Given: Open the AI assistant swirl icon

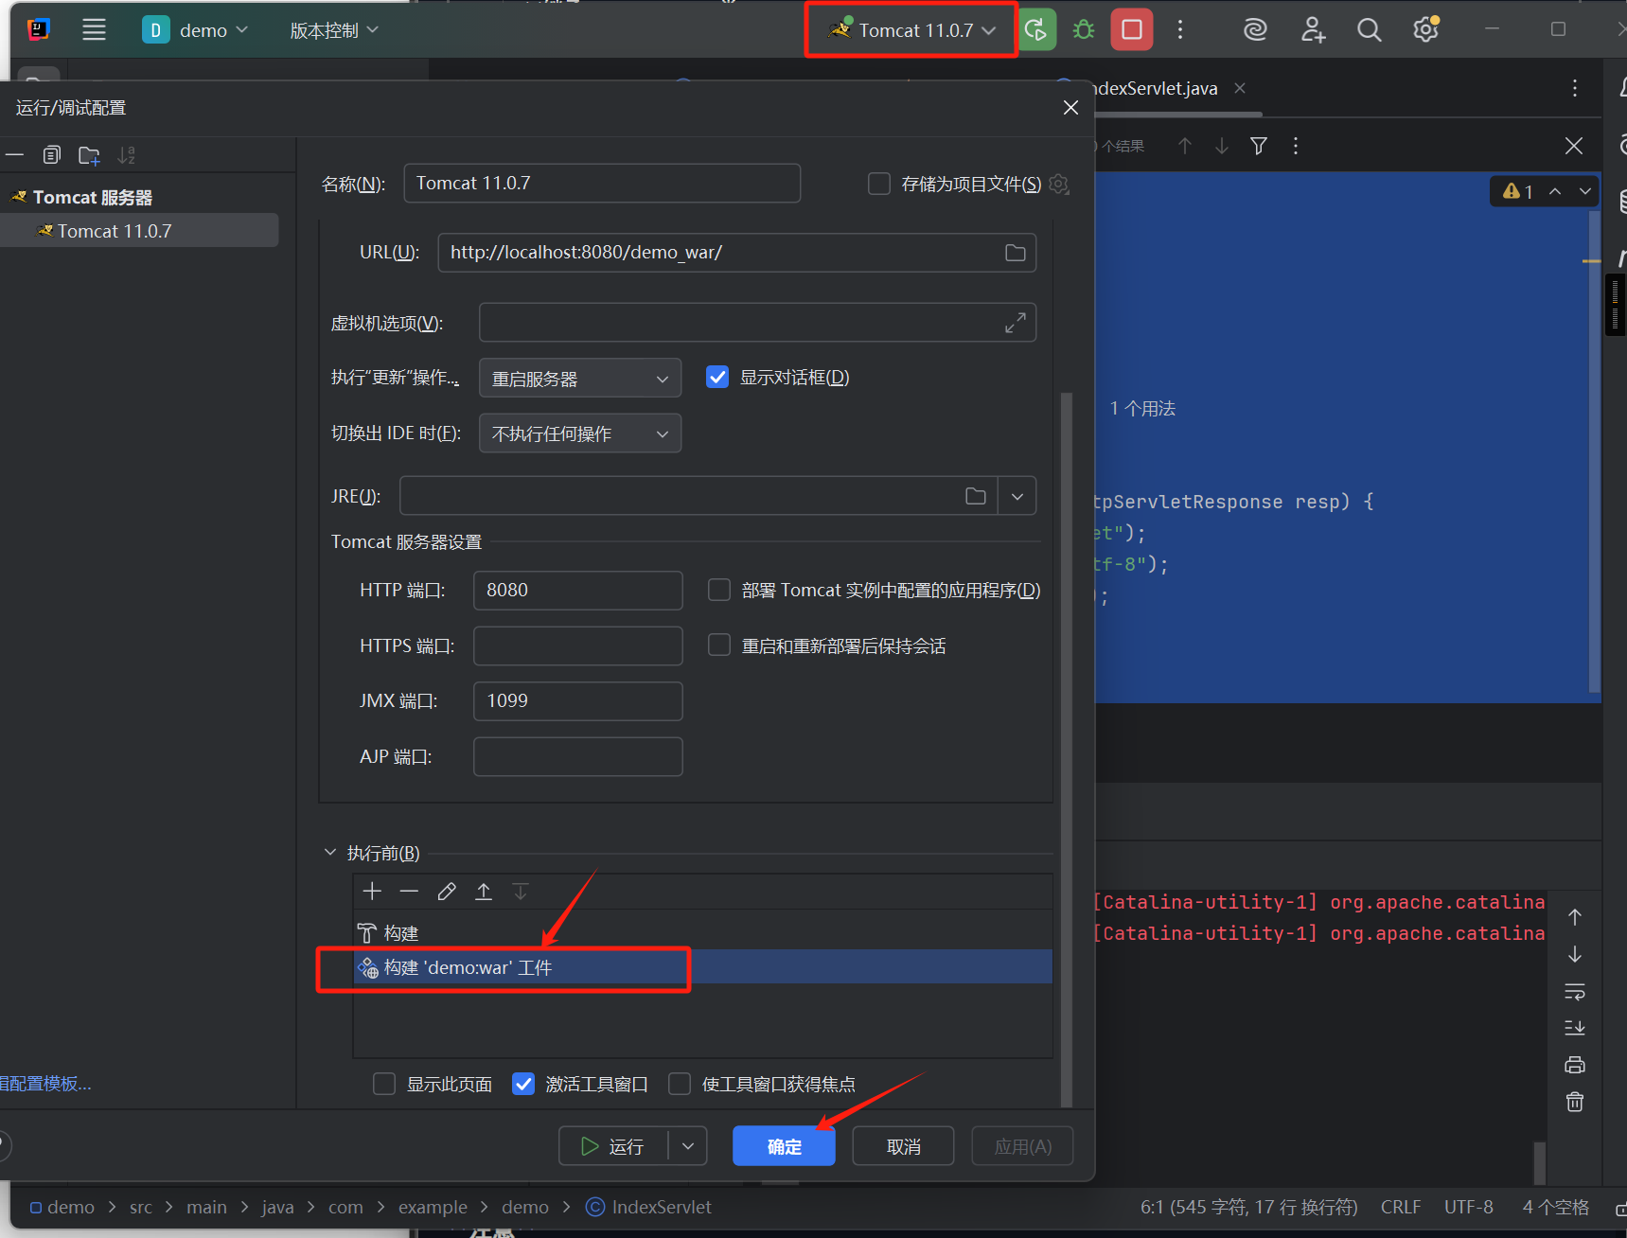Looking at the screenshot, I should pyautogui.click(x=1255, y=30).
